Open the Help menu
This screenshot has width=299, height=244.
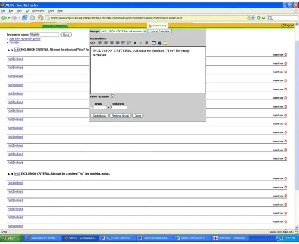coord(60,11)
